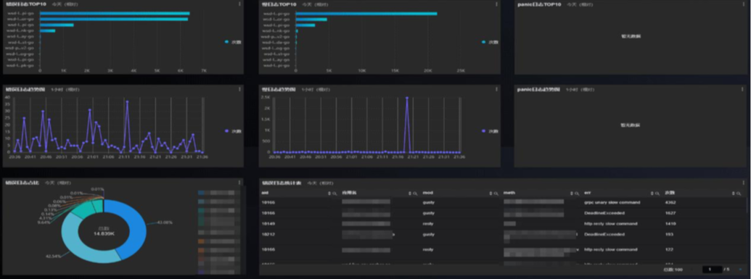Search within the 次数 column
The image size is (751, 279).
[x=739, y=193]
